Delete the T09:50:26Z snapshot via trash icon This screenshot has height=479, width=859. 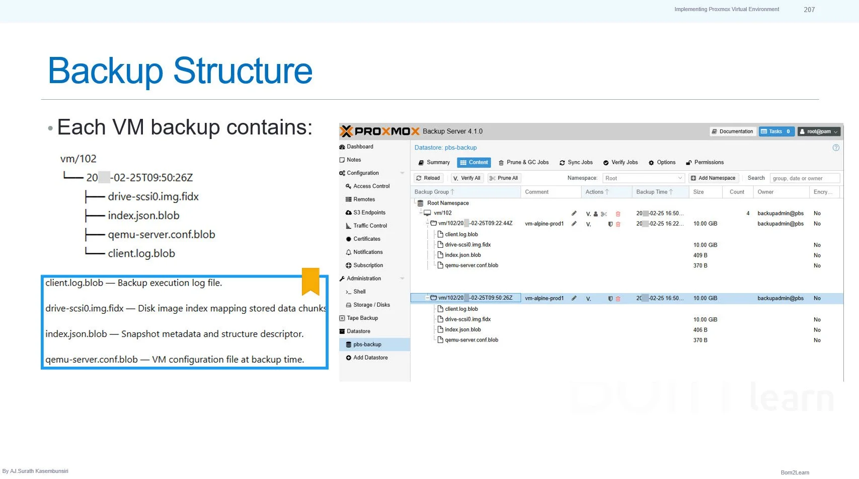point(618,299)
